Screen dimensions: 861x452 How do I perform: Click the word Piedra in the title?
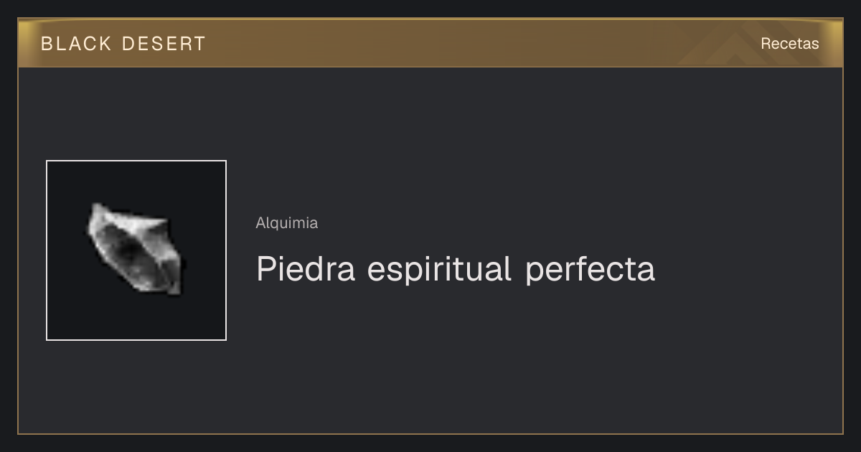306,270
